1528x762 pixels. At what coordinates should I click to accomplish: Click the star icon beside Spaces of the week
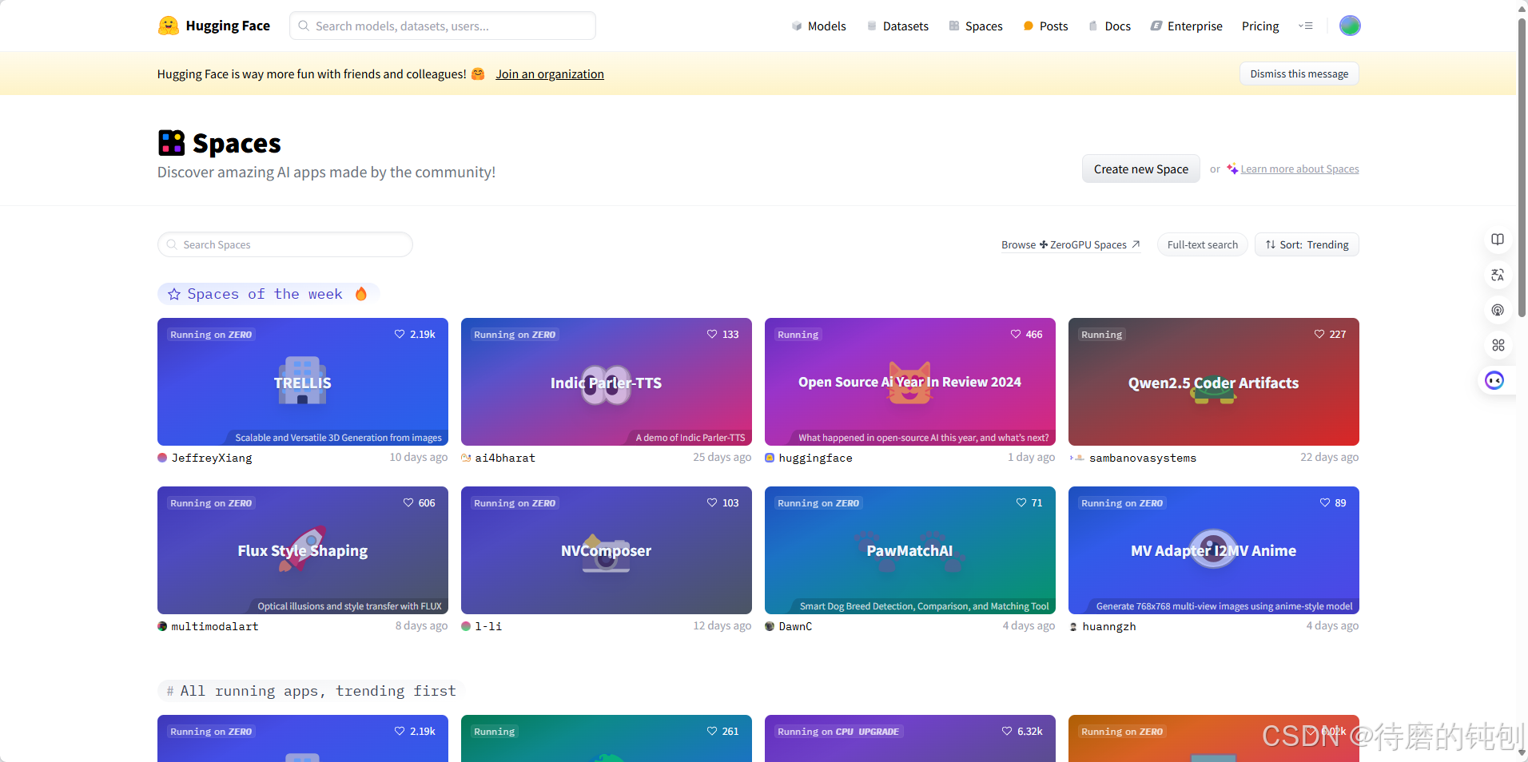click(x=174, y=294)
